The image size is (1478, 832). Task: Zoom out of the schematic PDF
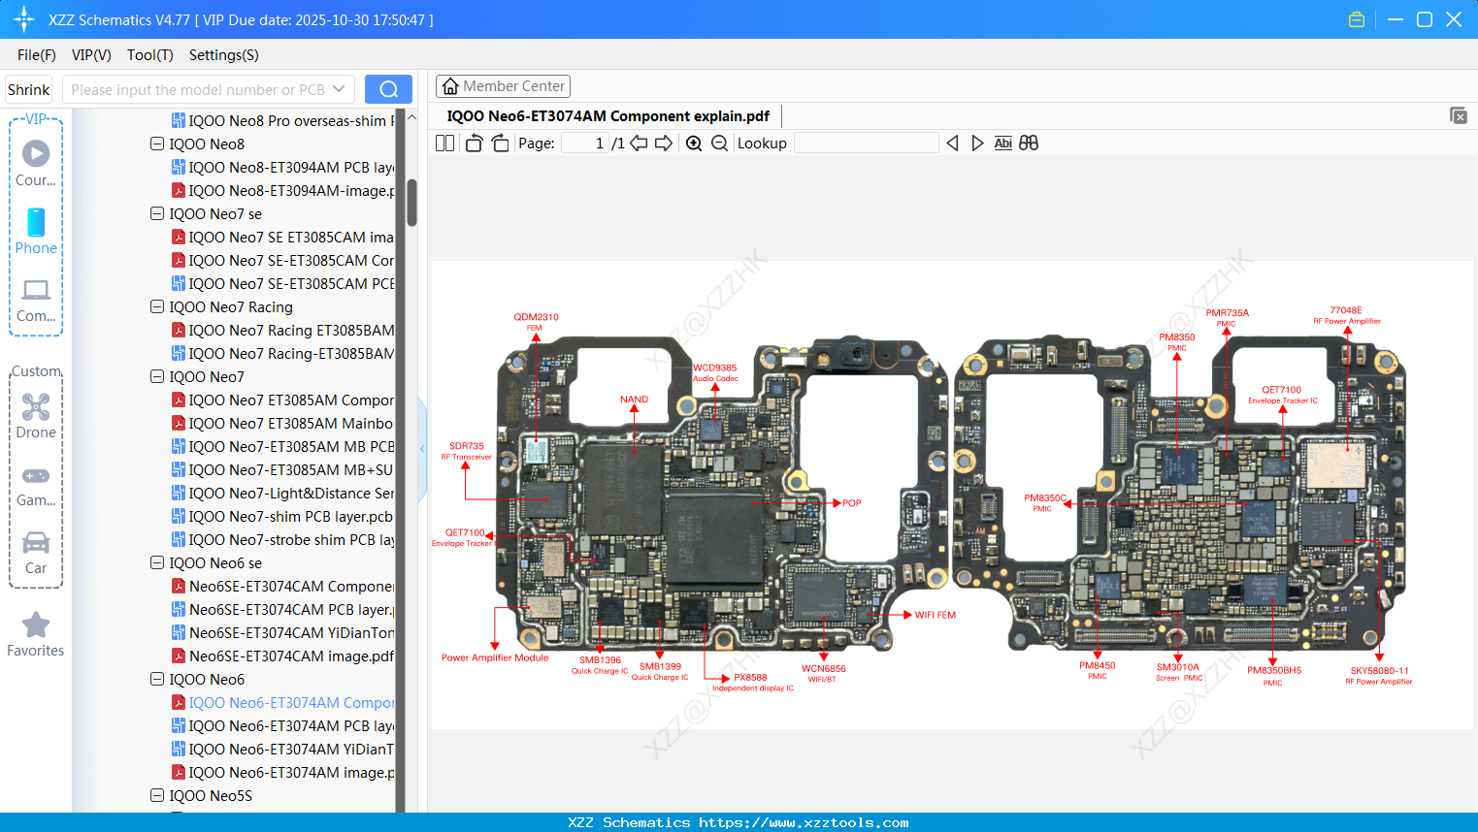click(717, 143)
